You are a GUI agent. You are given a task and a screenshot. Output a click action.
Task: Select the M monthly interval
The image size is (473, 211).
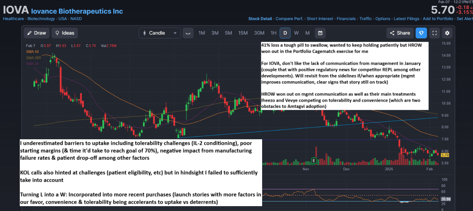(308, 33)
